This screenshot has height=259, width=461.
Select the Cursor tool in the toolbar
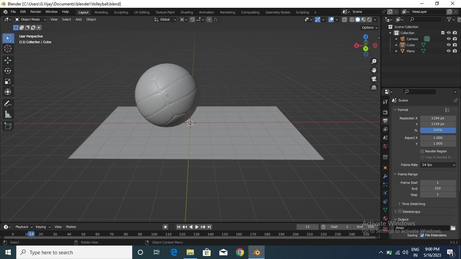point(8,49)
